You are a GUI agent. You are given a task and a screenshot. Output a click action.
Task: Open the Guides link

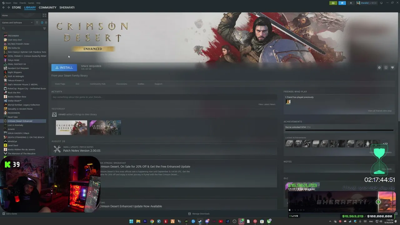(141, 84)
